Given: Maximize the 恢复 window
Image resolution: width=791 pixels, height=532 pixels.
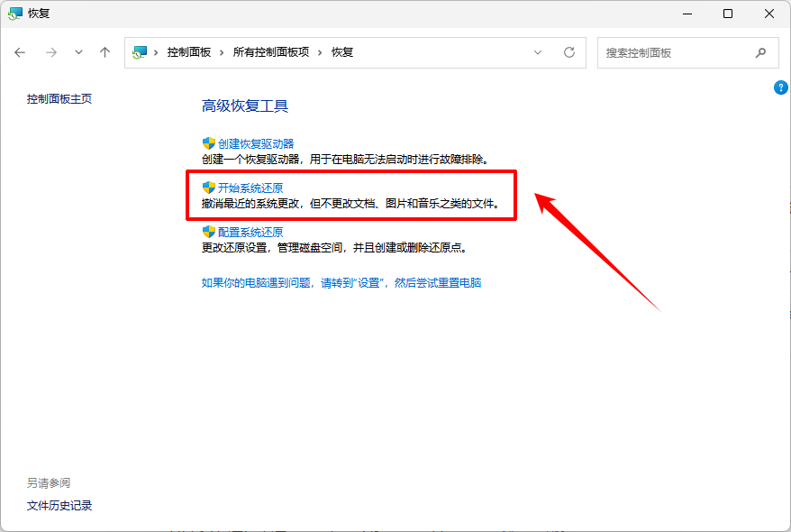Looking at the screenshot, I should click(x=728, y=14).
